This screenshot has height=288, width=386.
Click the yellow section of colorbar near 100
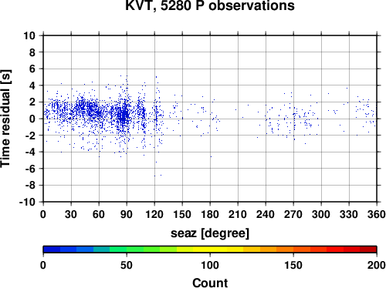(x=210, y=249)
